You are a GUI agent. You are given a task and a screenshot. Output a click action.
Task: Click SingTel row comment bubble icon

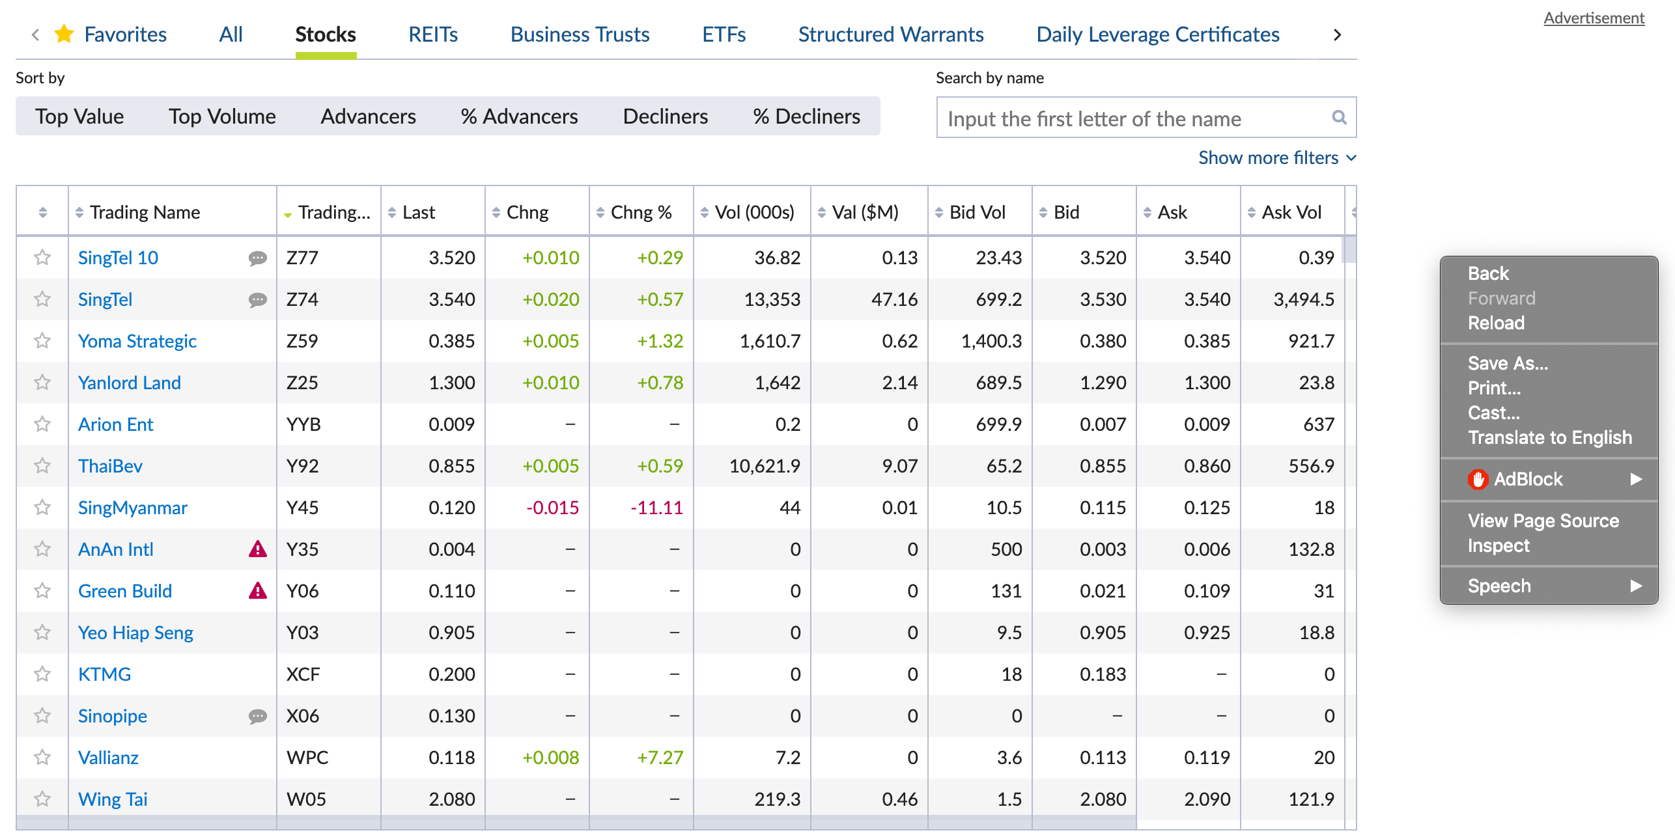(257, 300)
